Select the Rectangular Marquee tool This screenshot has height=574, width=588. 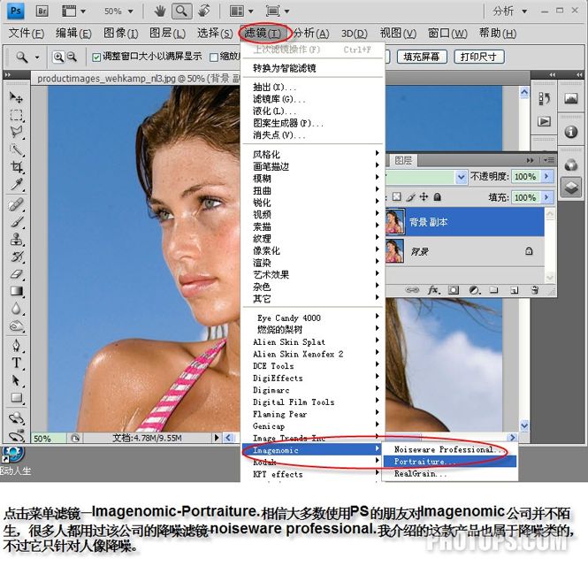16,115
